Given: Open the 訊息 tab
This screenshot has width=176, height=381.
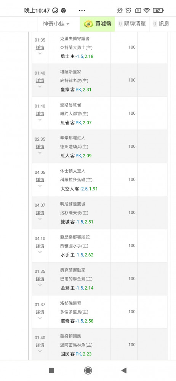Looking at the screenshot, I should tap(161, 24).
